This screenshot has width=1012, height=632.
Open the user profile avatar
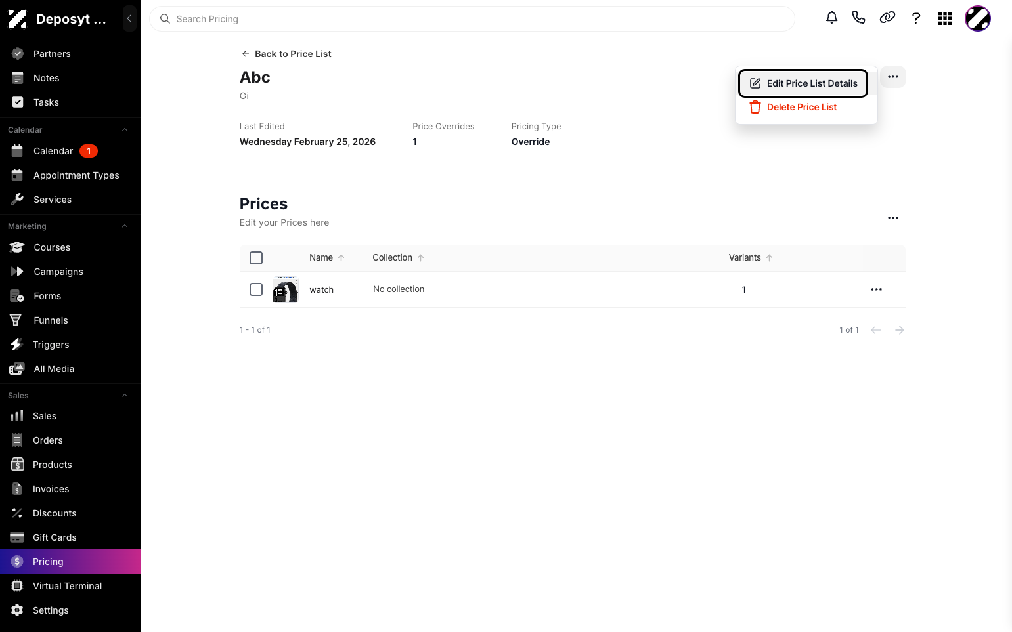click(x=978, y=18)
